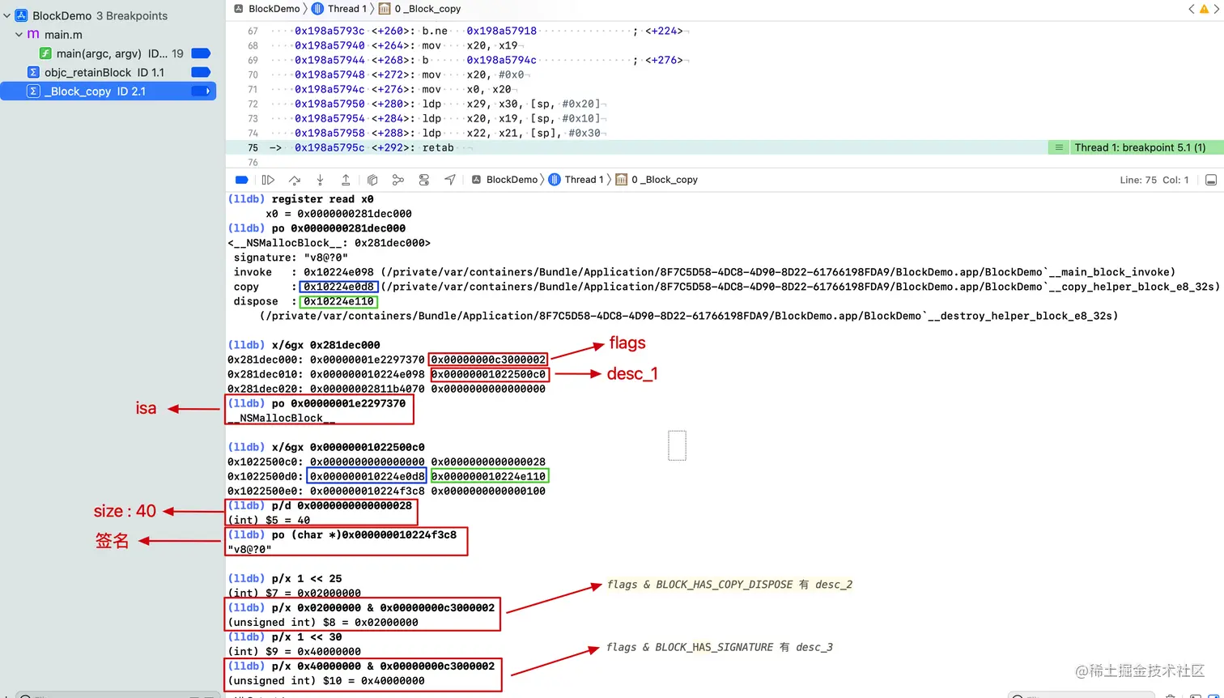The height and width of the screenshot is (698, 1224).
Task: Disable the _Block_copy breakpoint indicator
Action: pyautogui.click(x=201, y=91)
